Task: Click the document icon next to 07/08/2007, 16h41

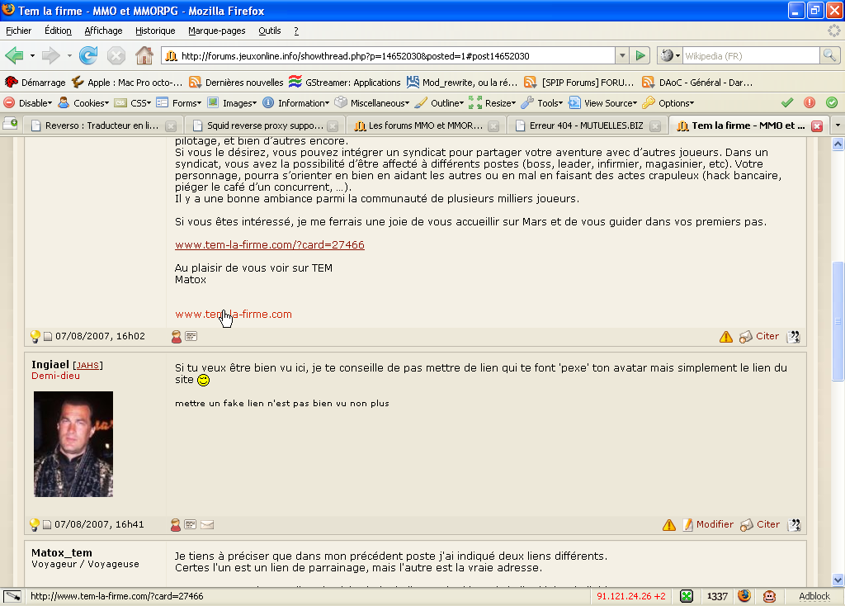Action: click(47, 524)
